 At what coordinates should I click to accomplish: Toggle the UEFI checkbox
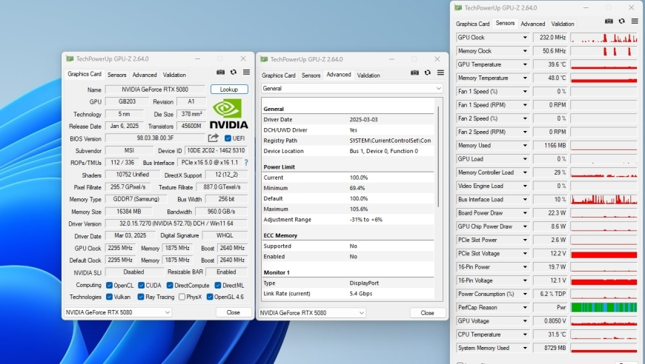(x=228, y=138)
